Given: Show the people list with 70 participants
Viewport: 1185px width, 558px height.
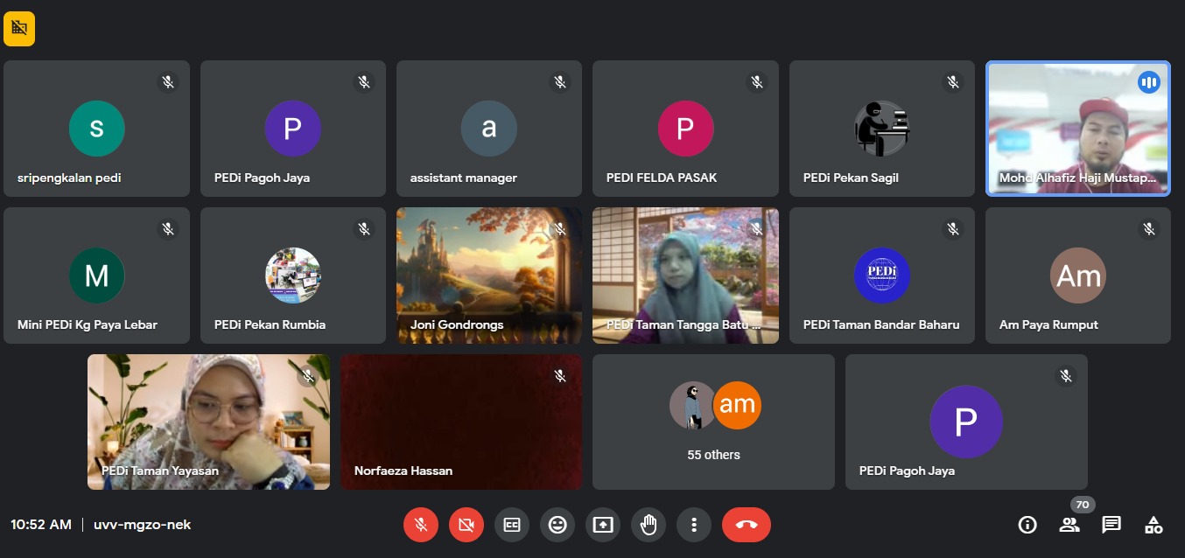Looking at the screenshot, I should (1069, 525).
